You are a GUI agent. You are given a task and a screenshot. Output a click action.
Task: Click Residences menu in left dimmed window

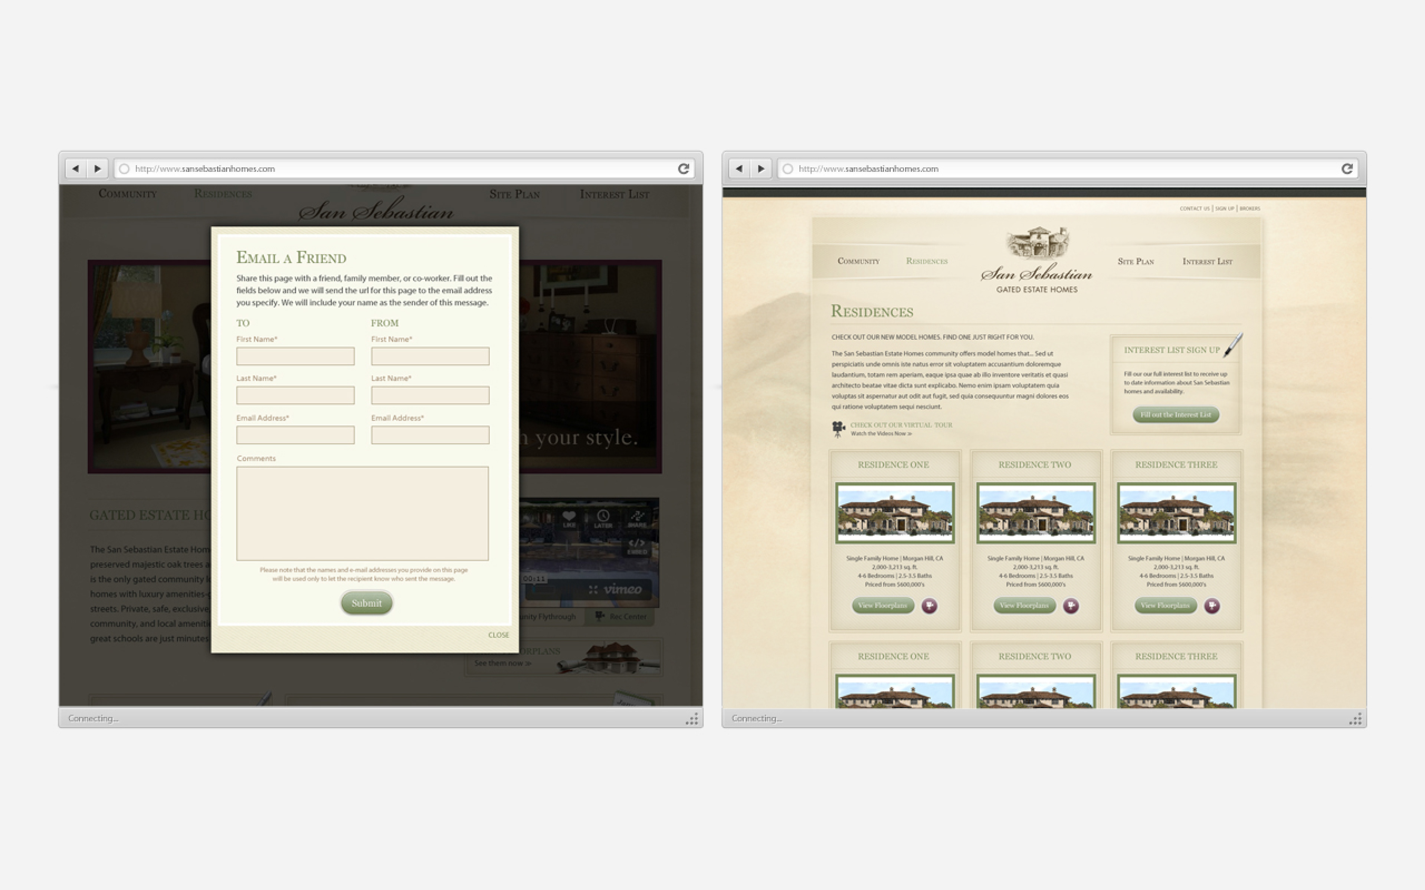223,194
